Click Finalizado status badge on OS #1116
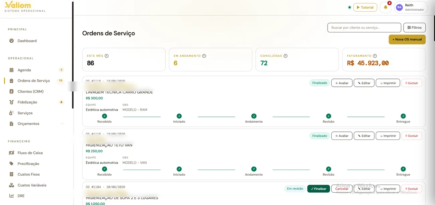 tap(320, 136)
